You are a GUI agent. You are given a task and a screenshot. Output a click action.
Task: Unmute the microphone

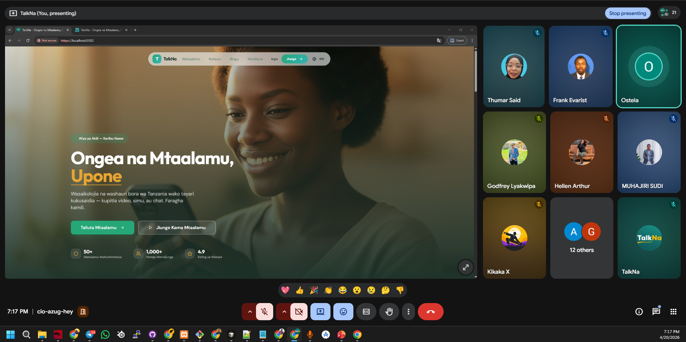[x=265, y=312]
